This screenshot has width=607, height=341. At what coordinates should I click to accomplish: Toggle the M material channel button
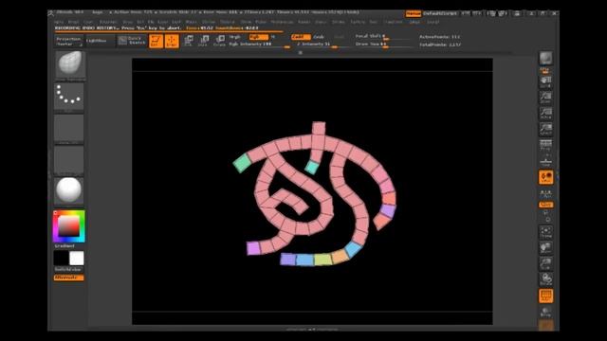point(273,37)
